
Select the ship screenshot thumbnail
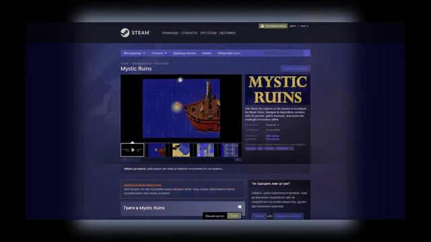[157, 150]
